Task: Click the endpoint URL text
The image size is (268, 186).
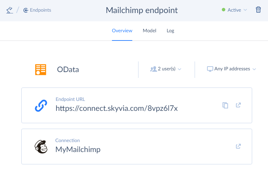Action: pyautogui.click(x=116, y=108)
